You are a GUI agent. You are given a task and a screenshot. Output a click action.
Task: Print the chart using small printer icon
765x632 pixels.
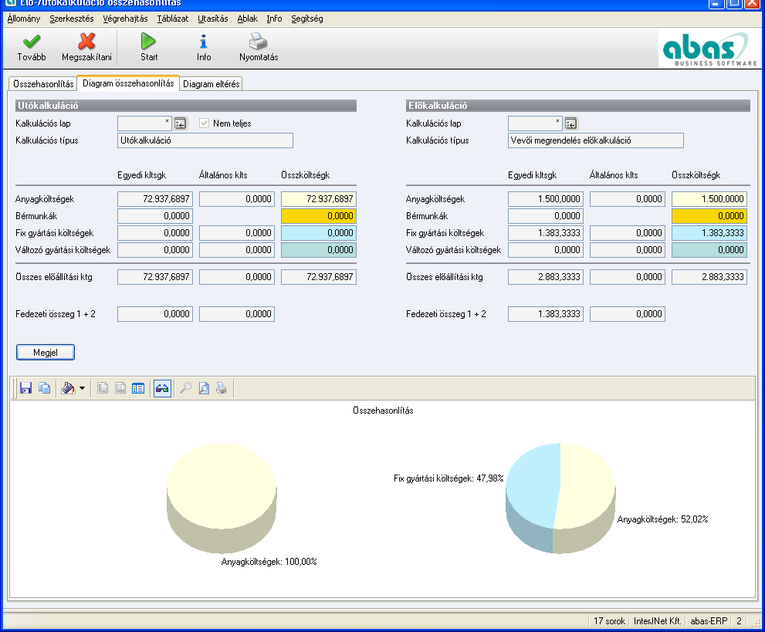[222, 388]
